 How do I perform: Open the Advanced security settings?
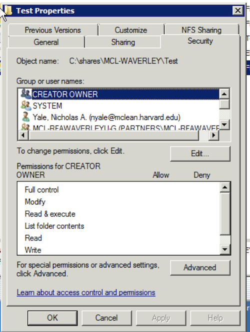coord(200,267)
